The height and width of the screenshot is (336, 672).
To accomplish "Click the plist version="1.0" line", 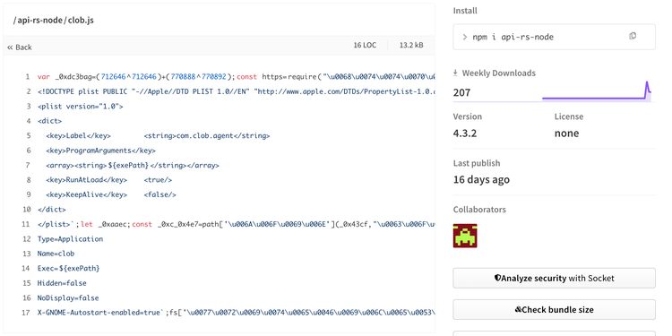I will 80,107.
